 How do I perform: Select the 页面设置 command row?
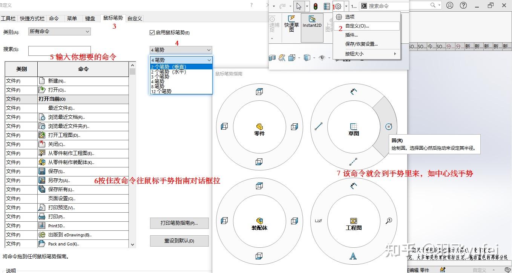pos(67,198)
